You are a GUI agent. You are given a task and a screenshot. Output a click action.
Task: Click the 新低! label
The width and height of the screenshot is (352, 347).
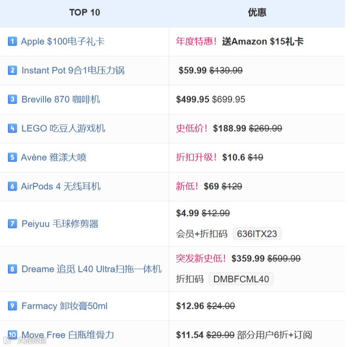click(187, 186)
